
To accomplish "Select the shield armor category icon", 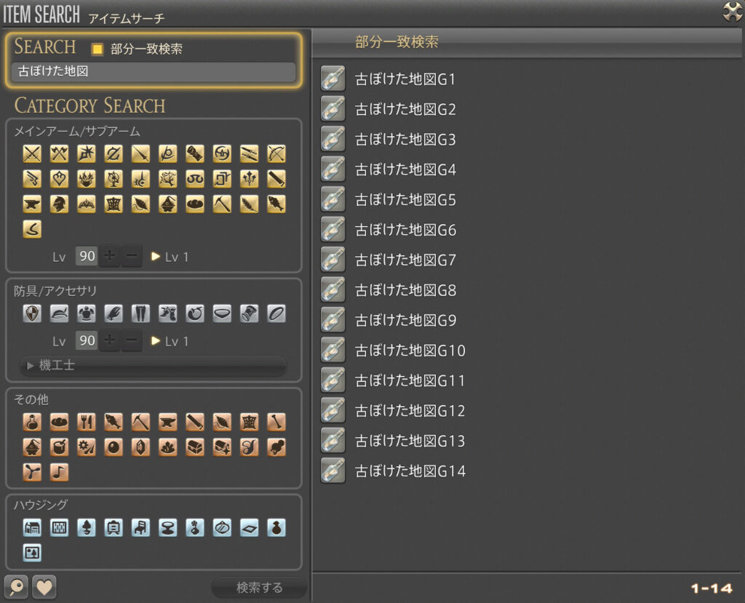I will 32,314.
